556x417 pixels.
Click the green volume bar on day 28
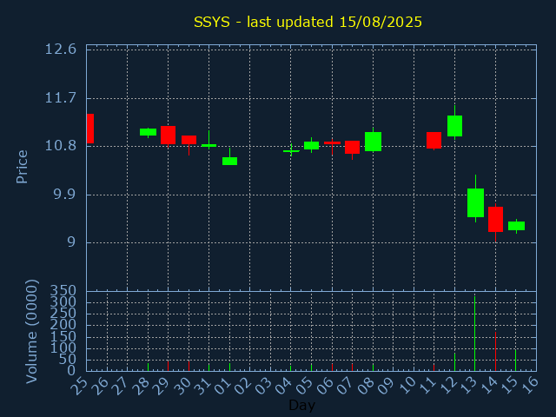[148, 367]
